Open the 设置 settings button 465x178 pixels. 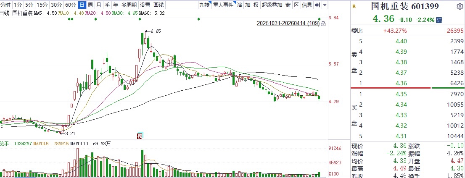(145, 5)
